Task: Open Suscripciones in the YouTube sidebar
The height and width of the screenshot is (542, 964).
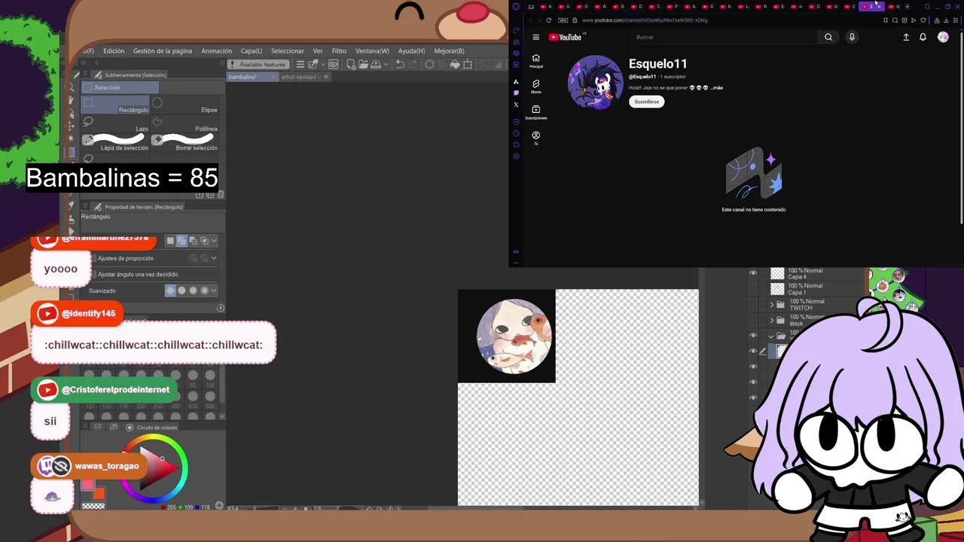Action: [x=535, y=112]
